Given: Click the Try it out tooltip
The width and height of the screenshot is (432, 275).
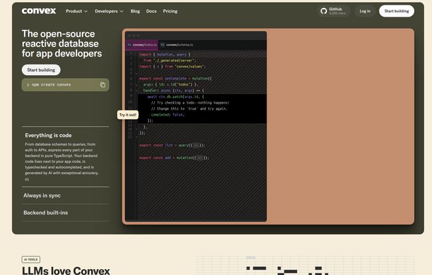Looking at the screenshot, I should pyautogui.click(x=128, y=115).
